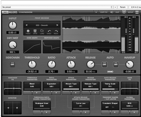The width and height of the screenshot is (141, 117).
Task: Expand Bleed parameter arrow
Action: [37, 93]
